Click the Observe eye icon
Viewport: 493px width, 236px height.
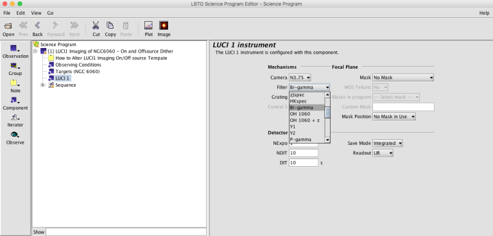pos(15,135)
